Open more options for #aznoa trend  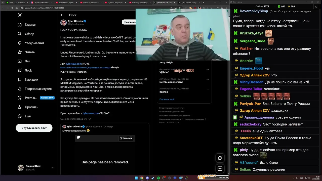[208, 89]
